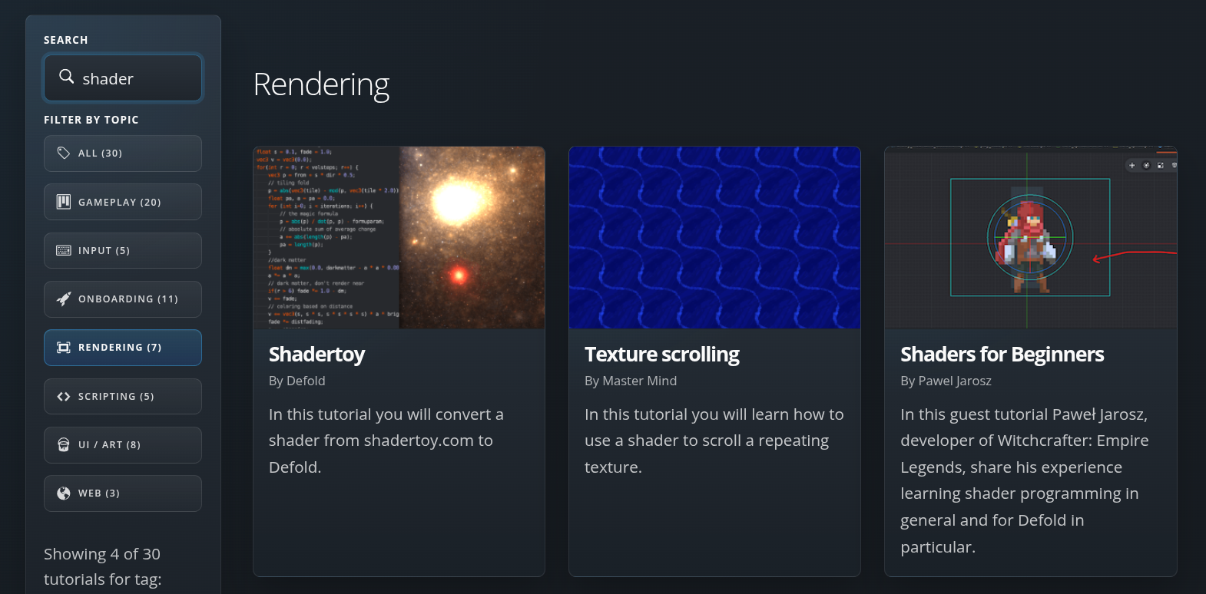Select the gamepad icon beside Gameplay
The width and height of the screenshot is (1206, 594).
[64, 202]
